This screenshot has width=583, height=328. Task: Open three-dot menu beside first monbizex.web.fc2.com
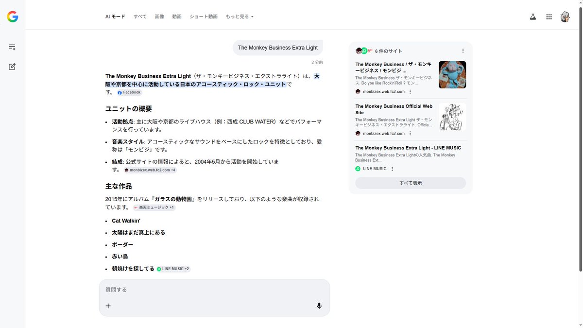(410, 91)
